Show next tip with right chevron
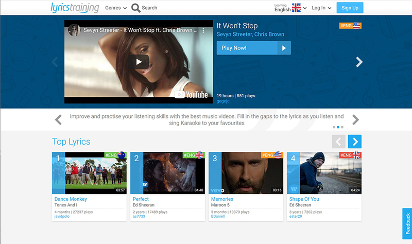The height and width of the screenshot is (244, 412). (355, 120)
